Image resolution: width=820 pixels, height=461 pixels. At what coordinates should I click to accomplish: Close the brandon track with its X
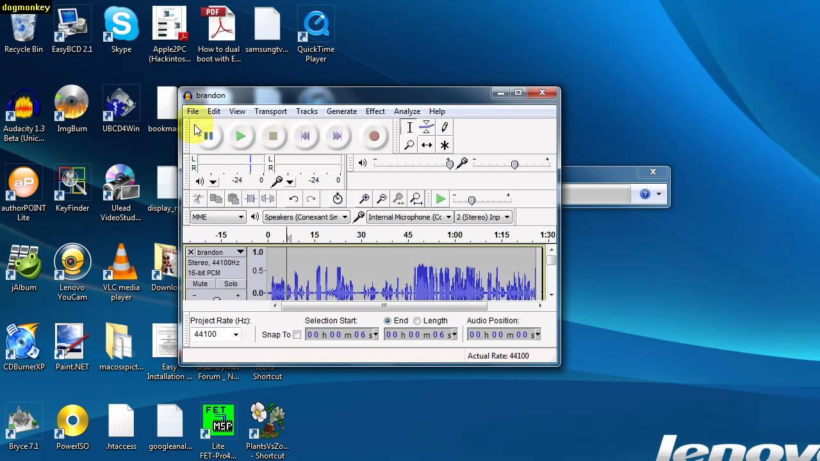pos(190,252)
